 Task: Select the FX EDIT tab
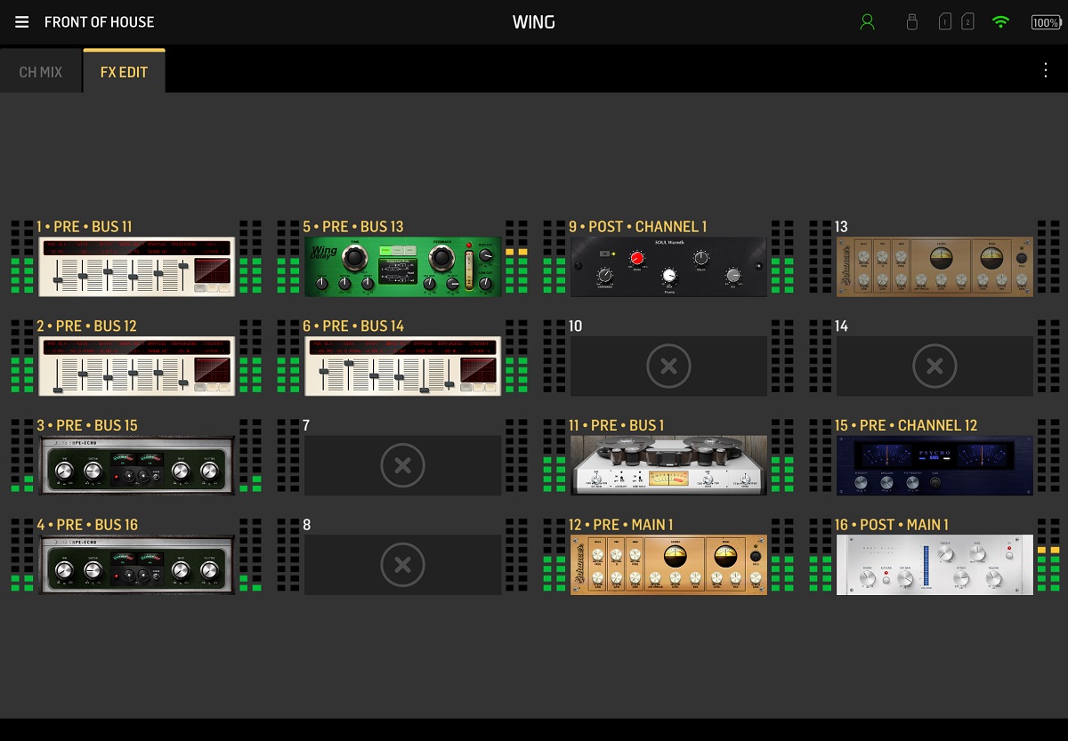coord(124,72)
